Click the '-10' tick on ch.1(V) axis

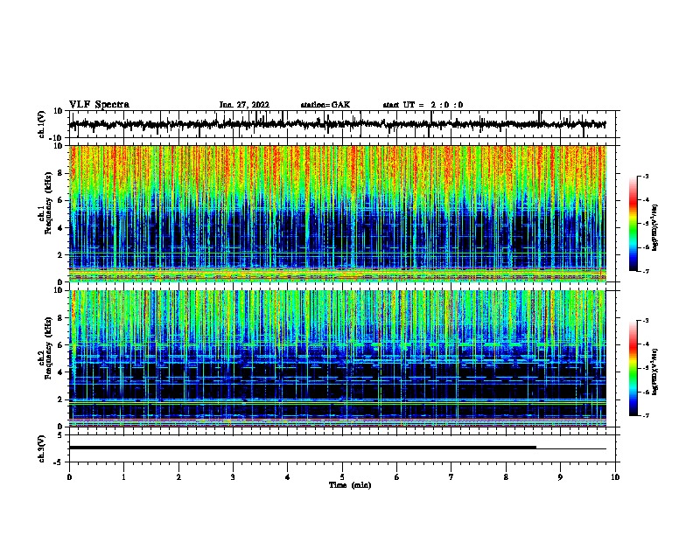(57, 138)
